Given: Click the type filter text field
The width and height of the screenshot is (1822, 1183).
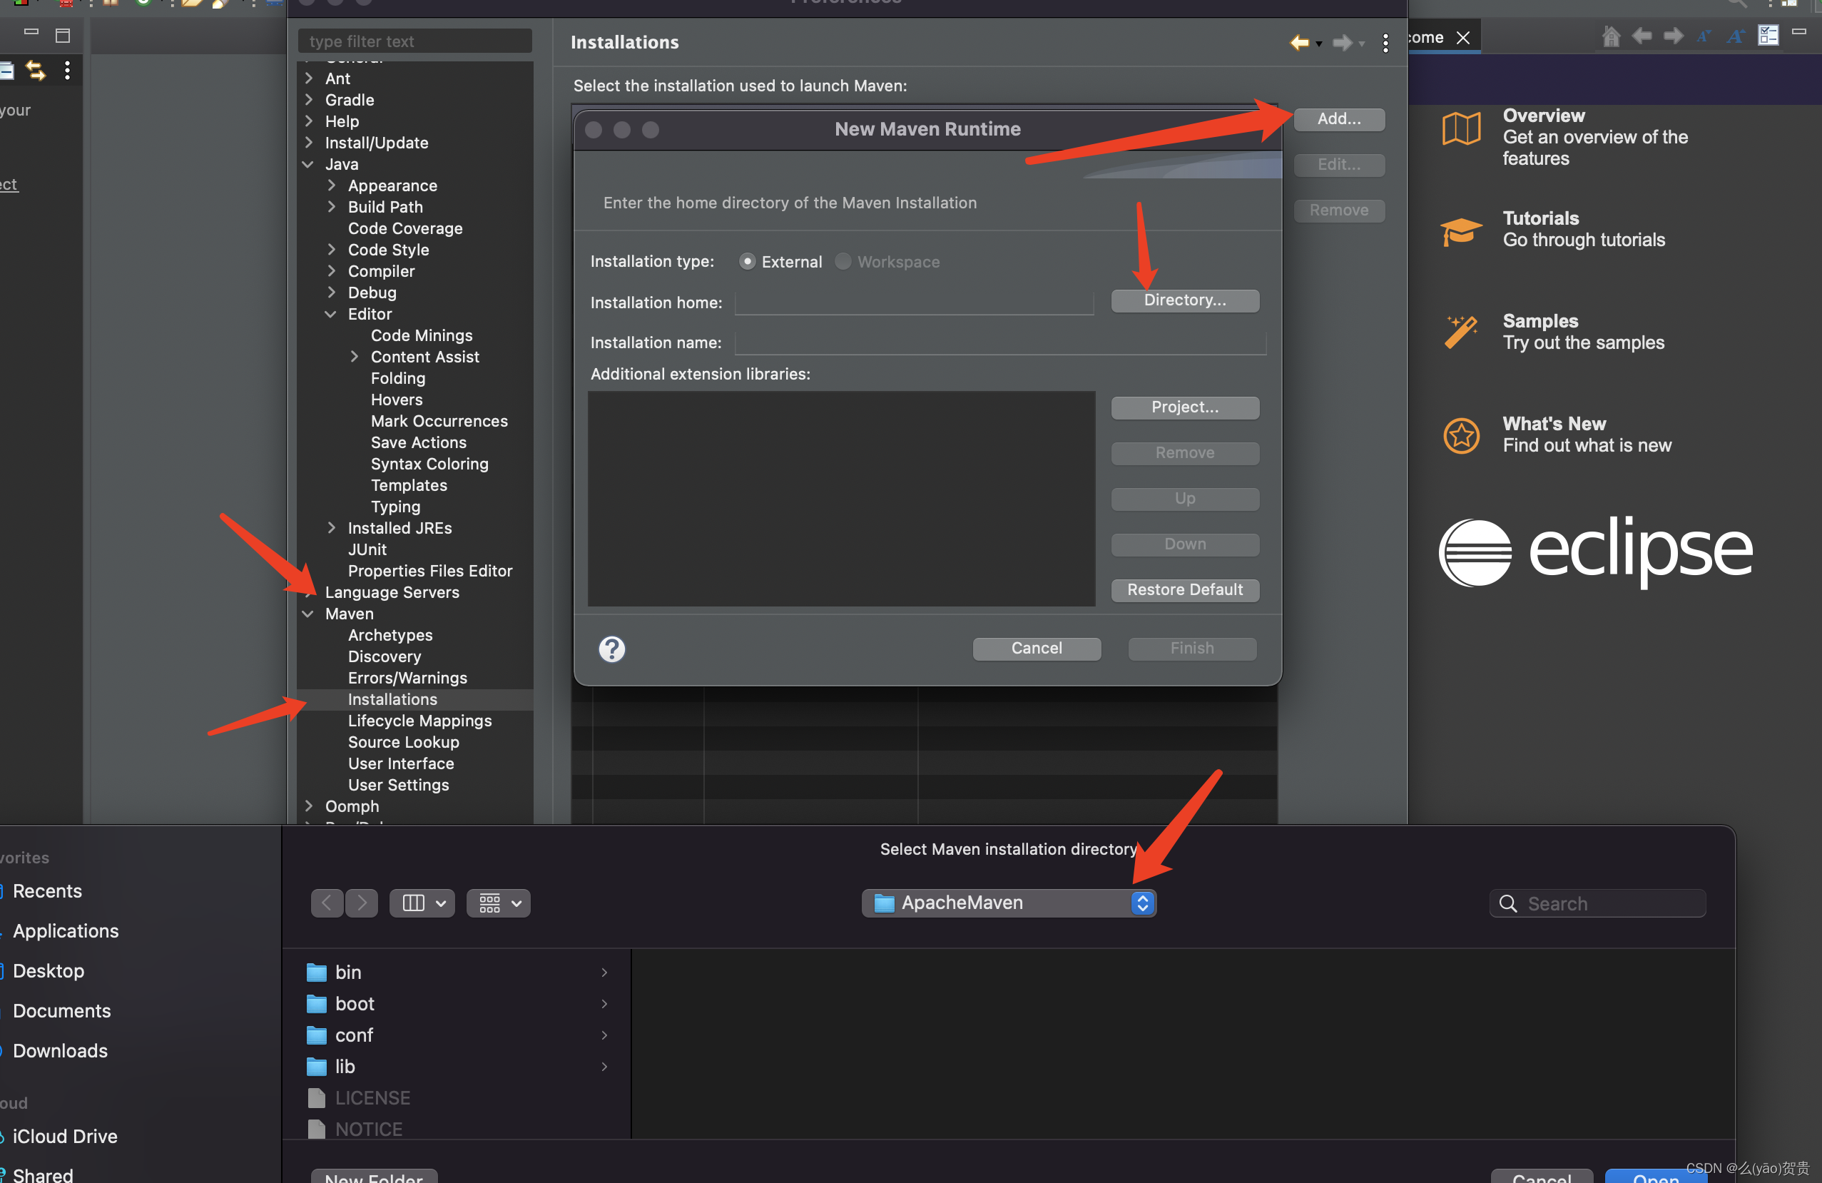Looking at the screenshot, I should [x=414, y=41].
